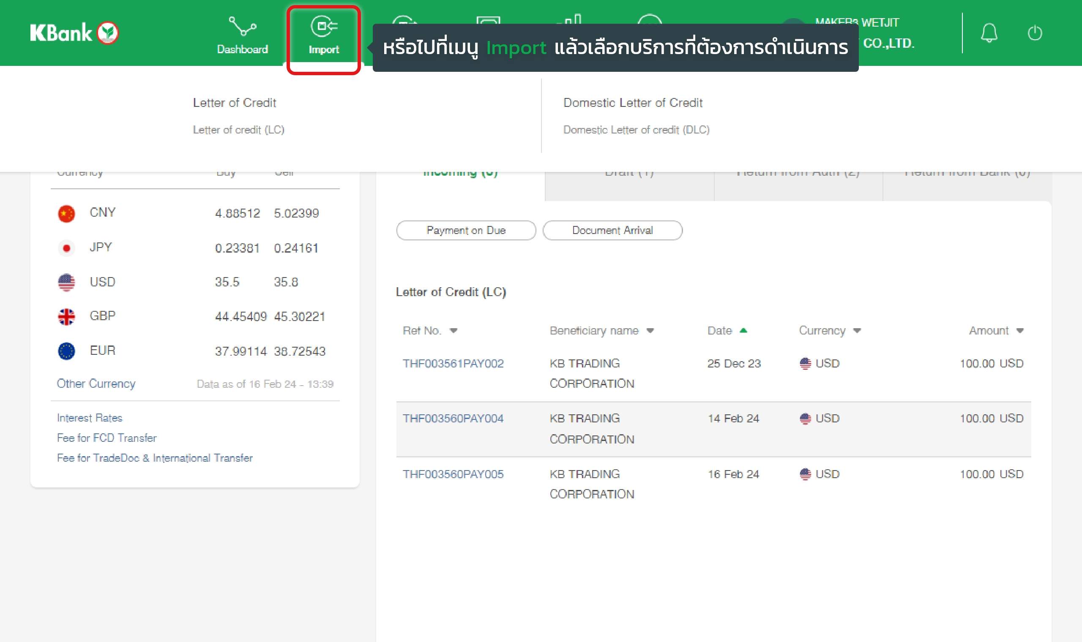
Task: Choose Letter of credit (LC) menu item
Action: coord(238,130)
